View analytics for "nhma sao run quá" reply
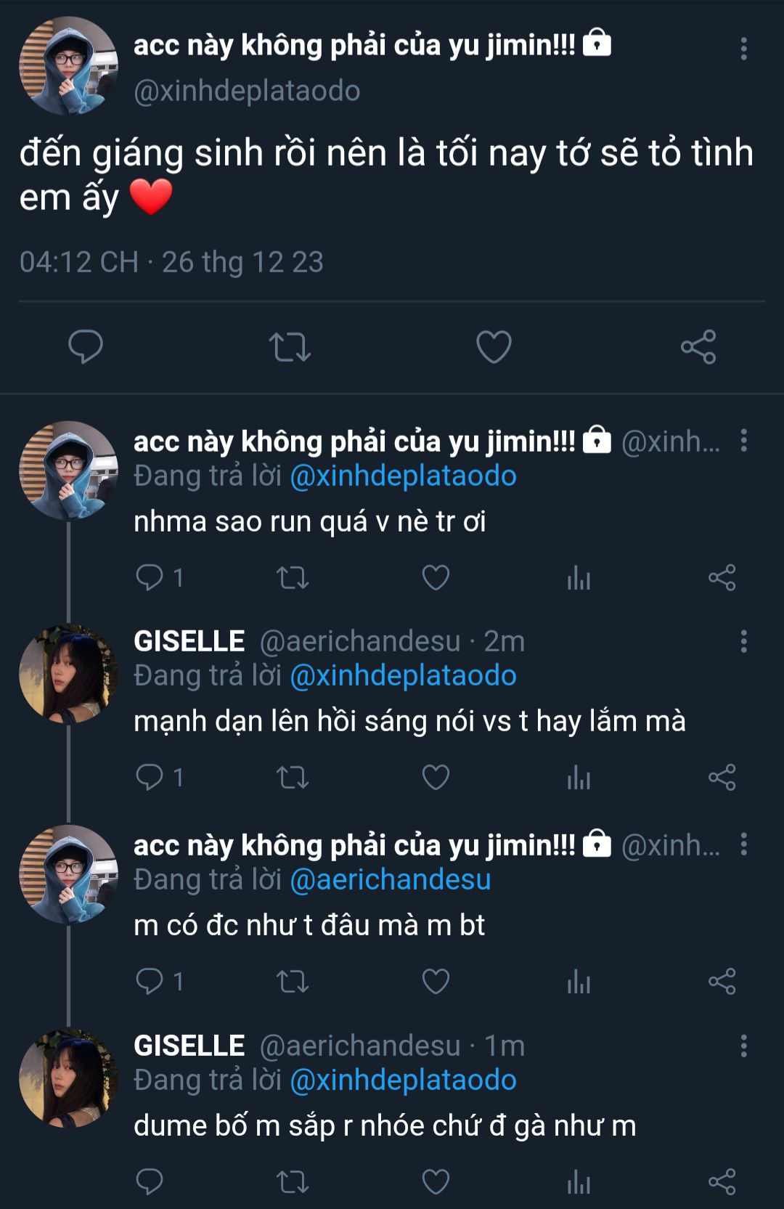 579,578
